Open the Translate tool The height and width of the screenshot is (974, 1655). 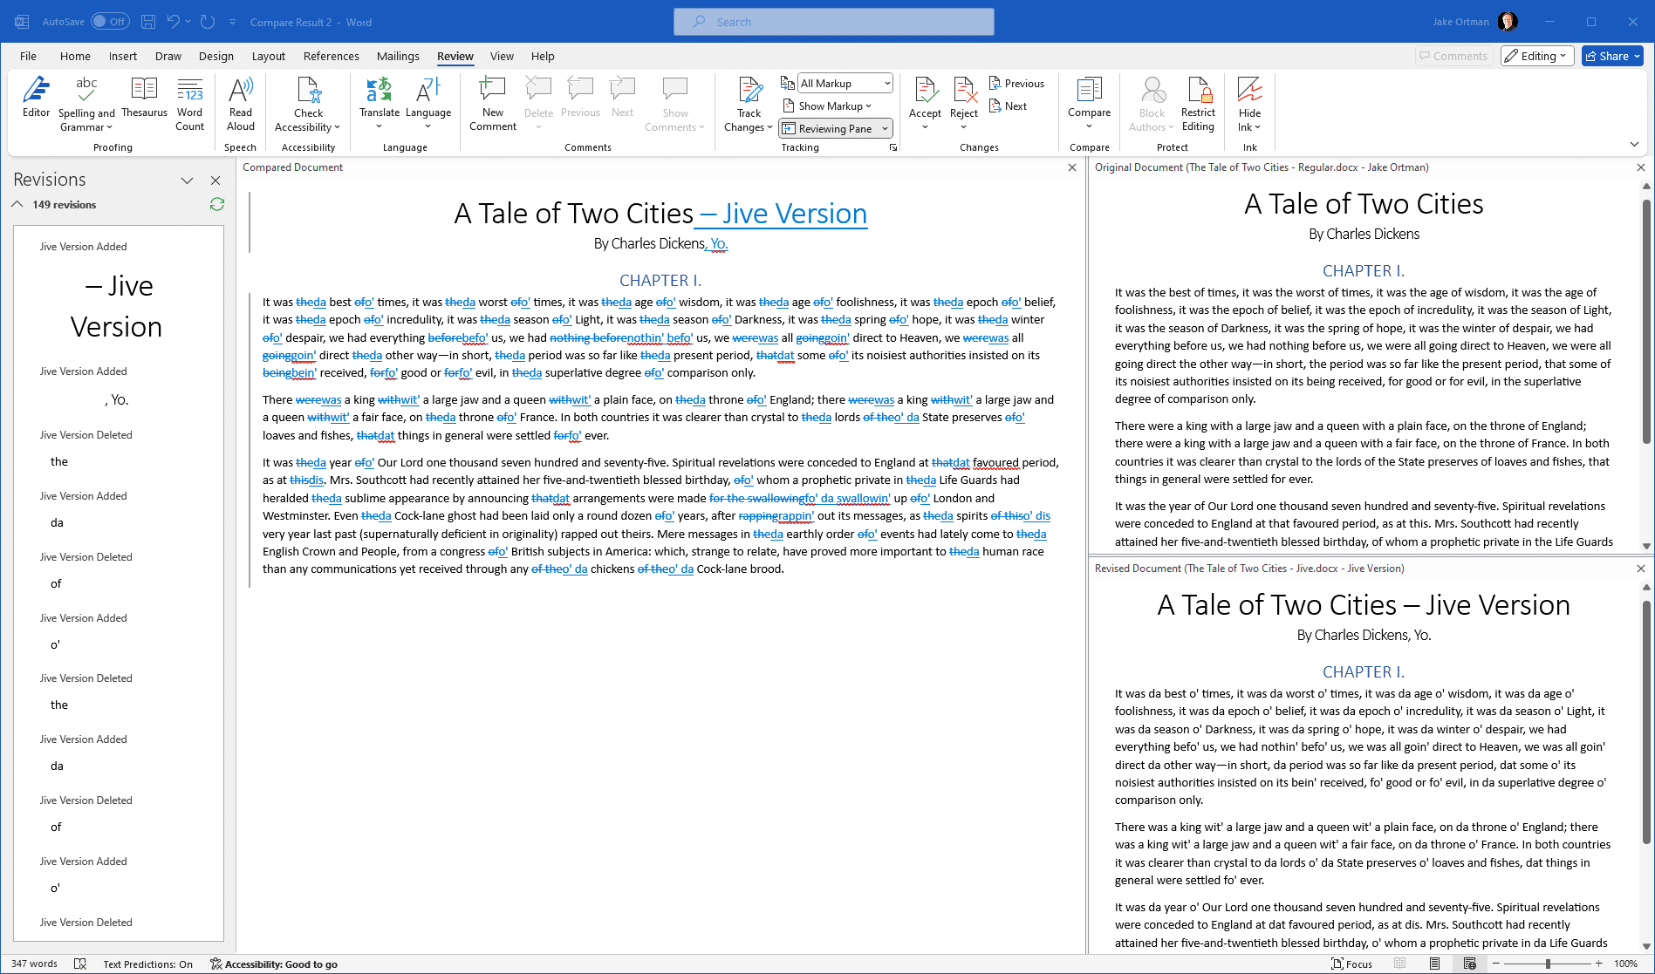380,105
